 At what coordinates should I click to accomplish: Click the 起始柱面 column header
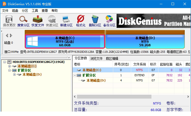[166, 64]
